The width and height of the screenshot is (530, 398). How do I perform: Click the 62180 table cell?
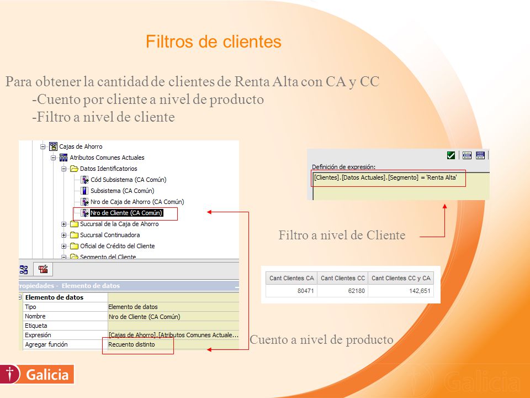coord(343,291)
